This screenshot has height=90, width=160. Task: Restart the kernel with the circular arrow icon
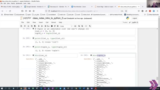pyautogui.click(x=55, y=26)
